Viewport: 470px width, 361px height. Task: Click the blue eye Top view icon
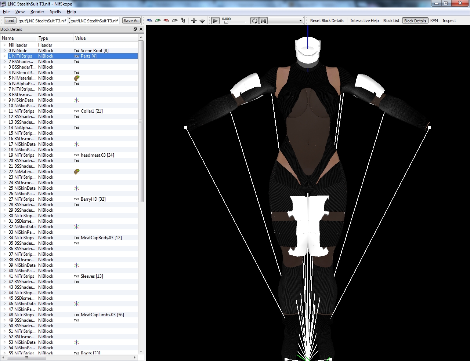click(149, 21)
